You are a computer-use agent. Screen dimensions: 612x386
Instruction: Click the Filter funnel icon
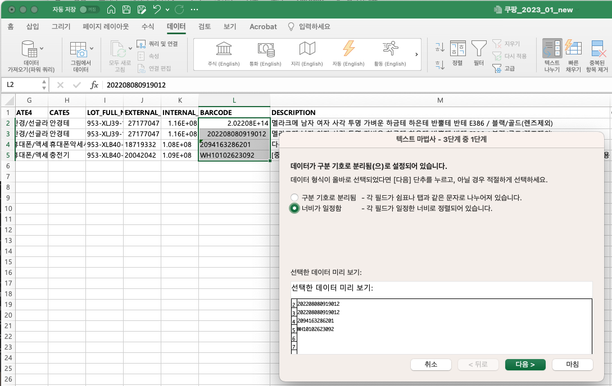[x=478, y=49]
